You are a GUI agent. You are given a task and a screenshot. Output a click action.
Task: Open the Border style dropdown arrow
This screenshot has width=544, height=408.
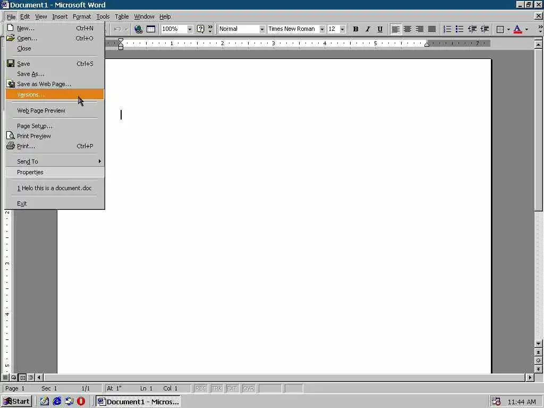pyautogui.click(x=508, y=30)
